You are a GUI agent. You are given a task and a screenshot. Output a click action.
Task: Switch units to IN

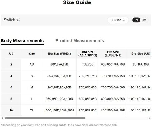136,20
